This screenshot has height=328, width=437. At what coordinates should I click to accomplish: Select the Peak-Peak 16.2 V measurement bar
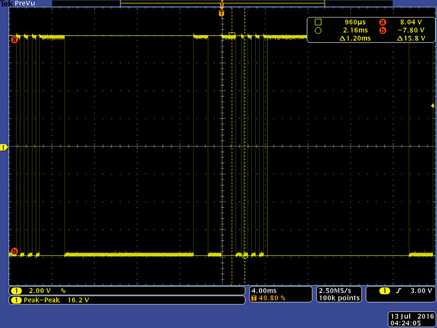(x=127, y=300)
